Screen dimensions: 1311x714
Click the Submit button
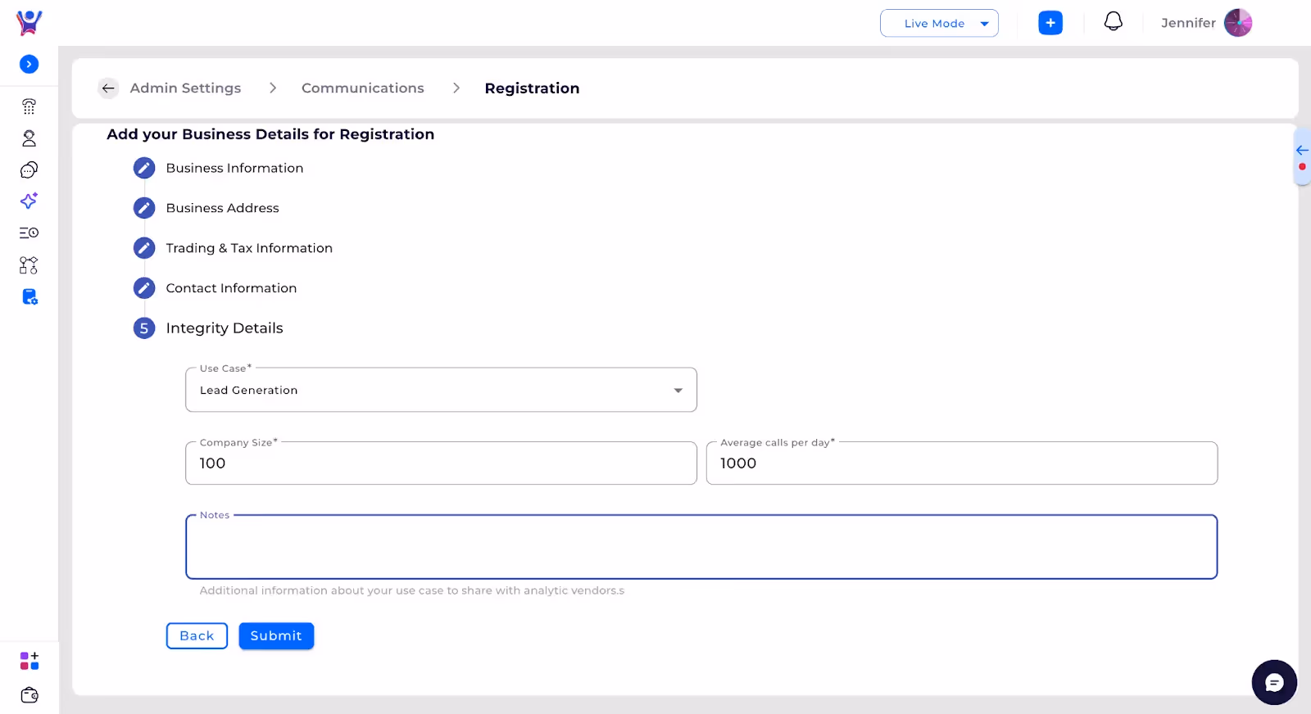coord(276,636)
